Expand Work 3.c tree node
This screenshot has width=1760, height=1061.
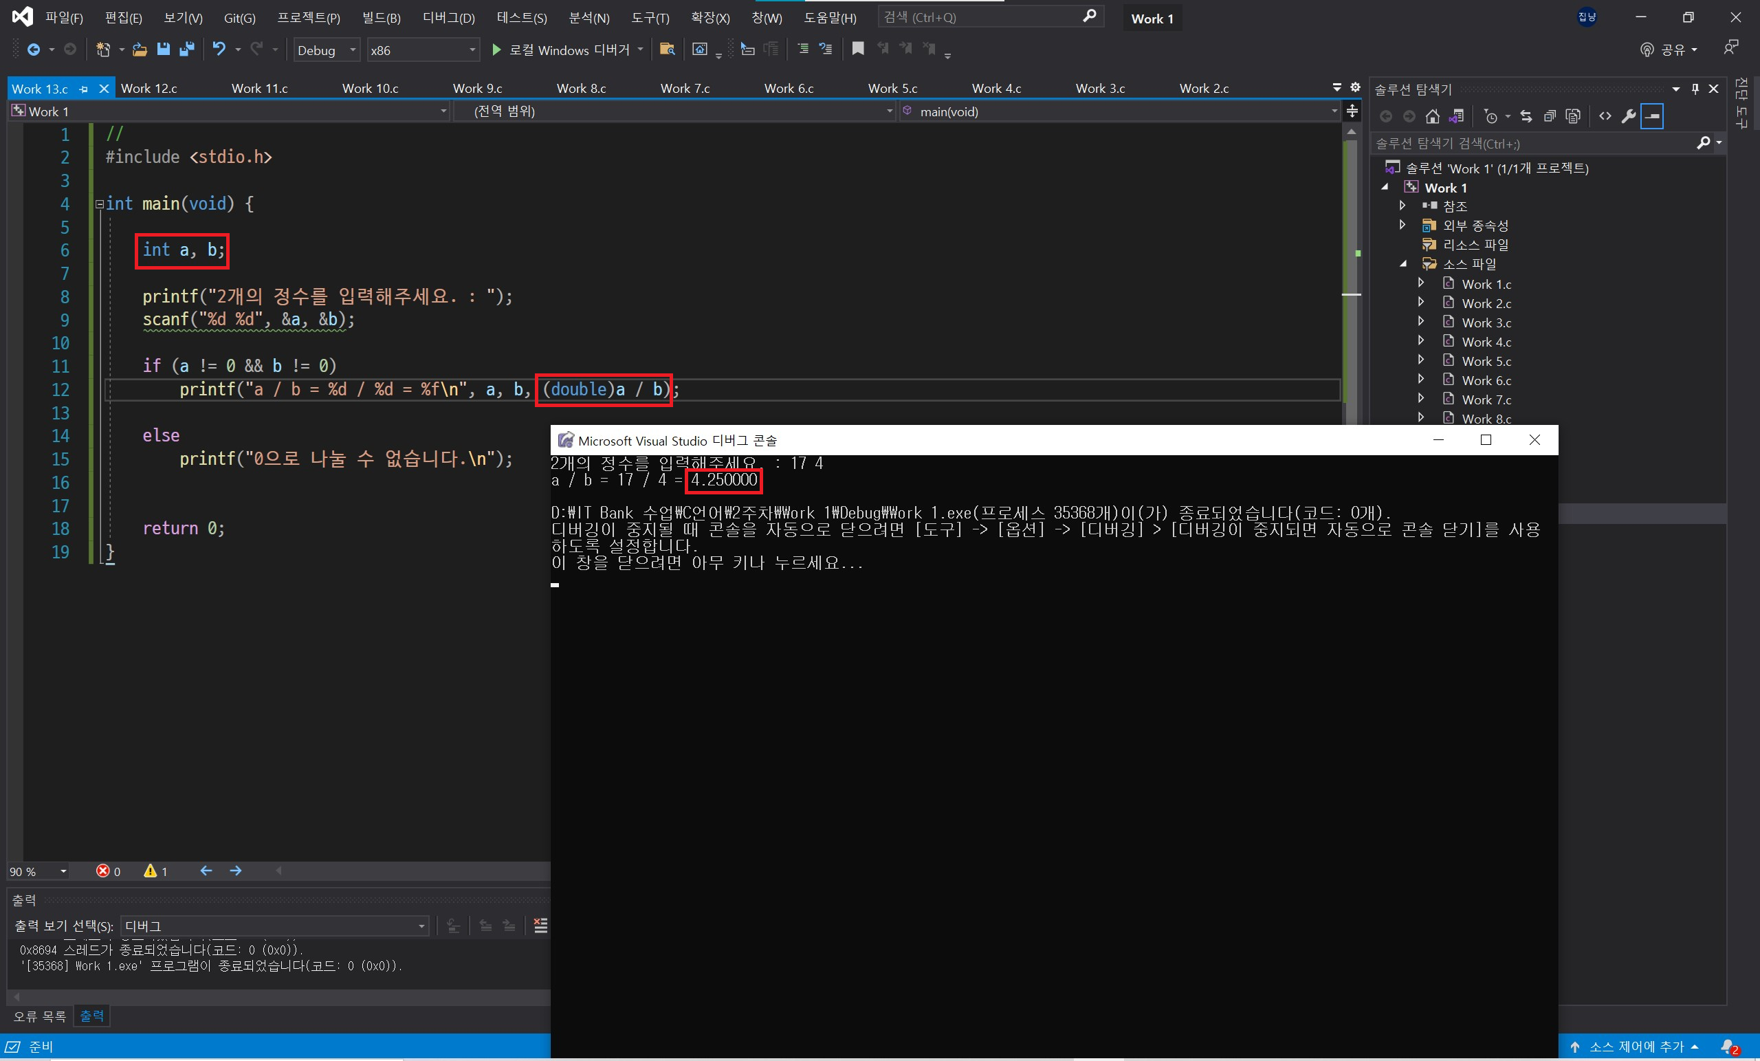(x=1420, y=322)
